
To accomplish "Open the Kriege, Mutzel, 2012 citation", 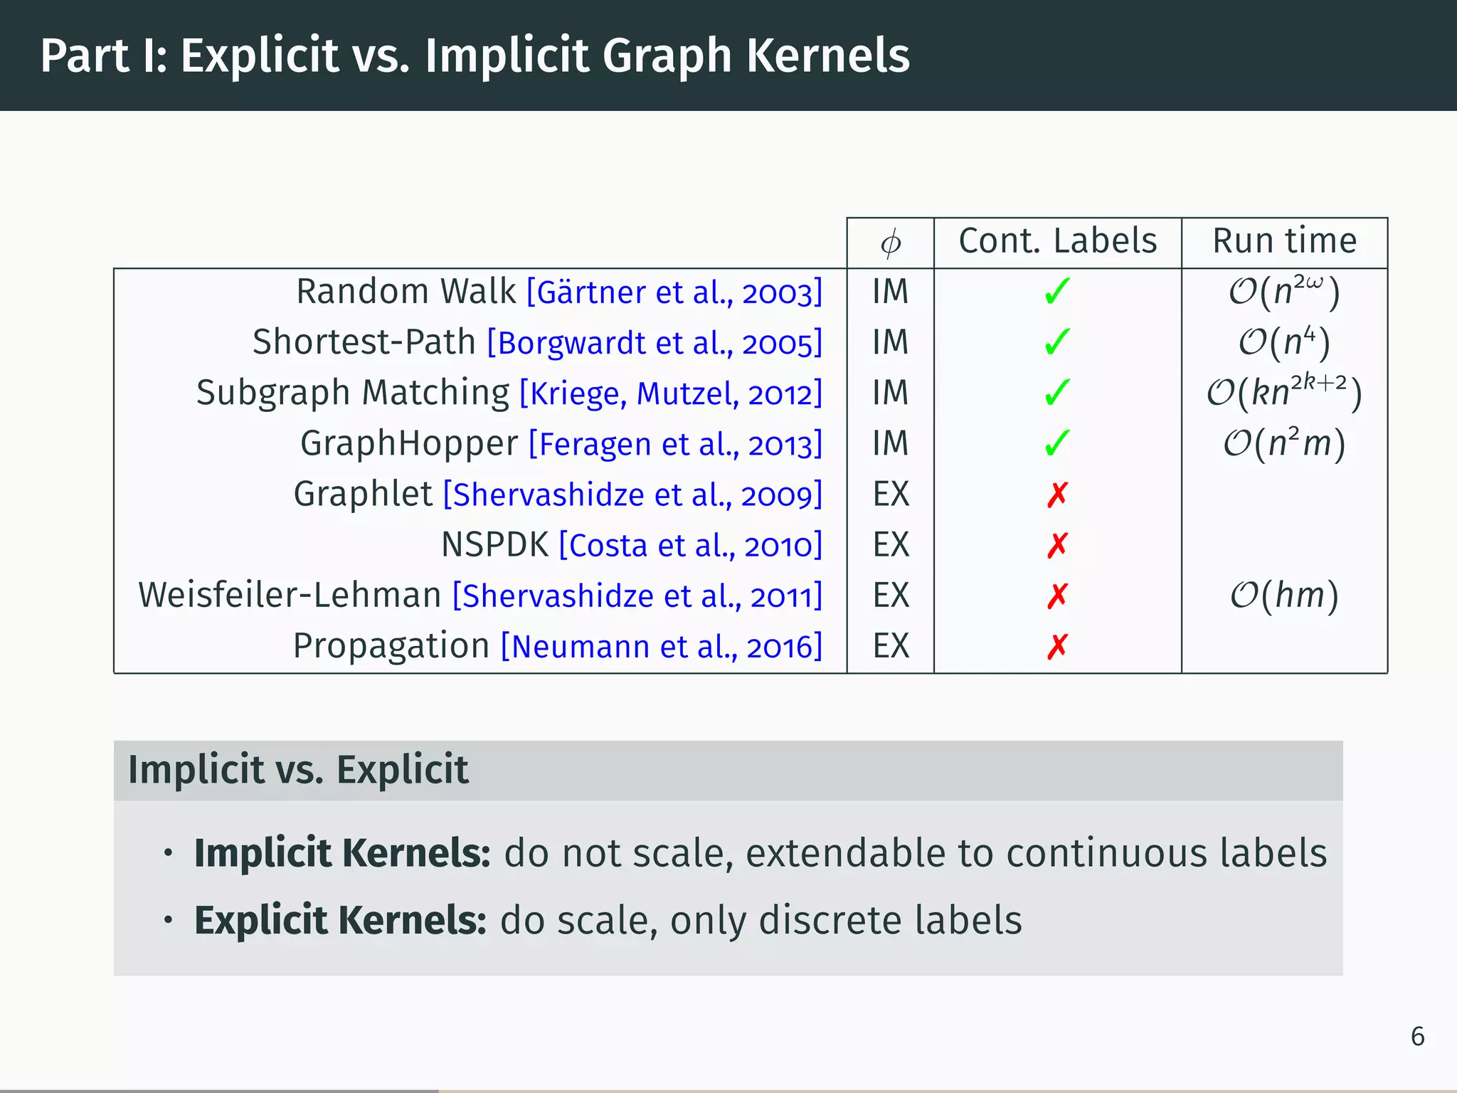I will coord(671,393).
